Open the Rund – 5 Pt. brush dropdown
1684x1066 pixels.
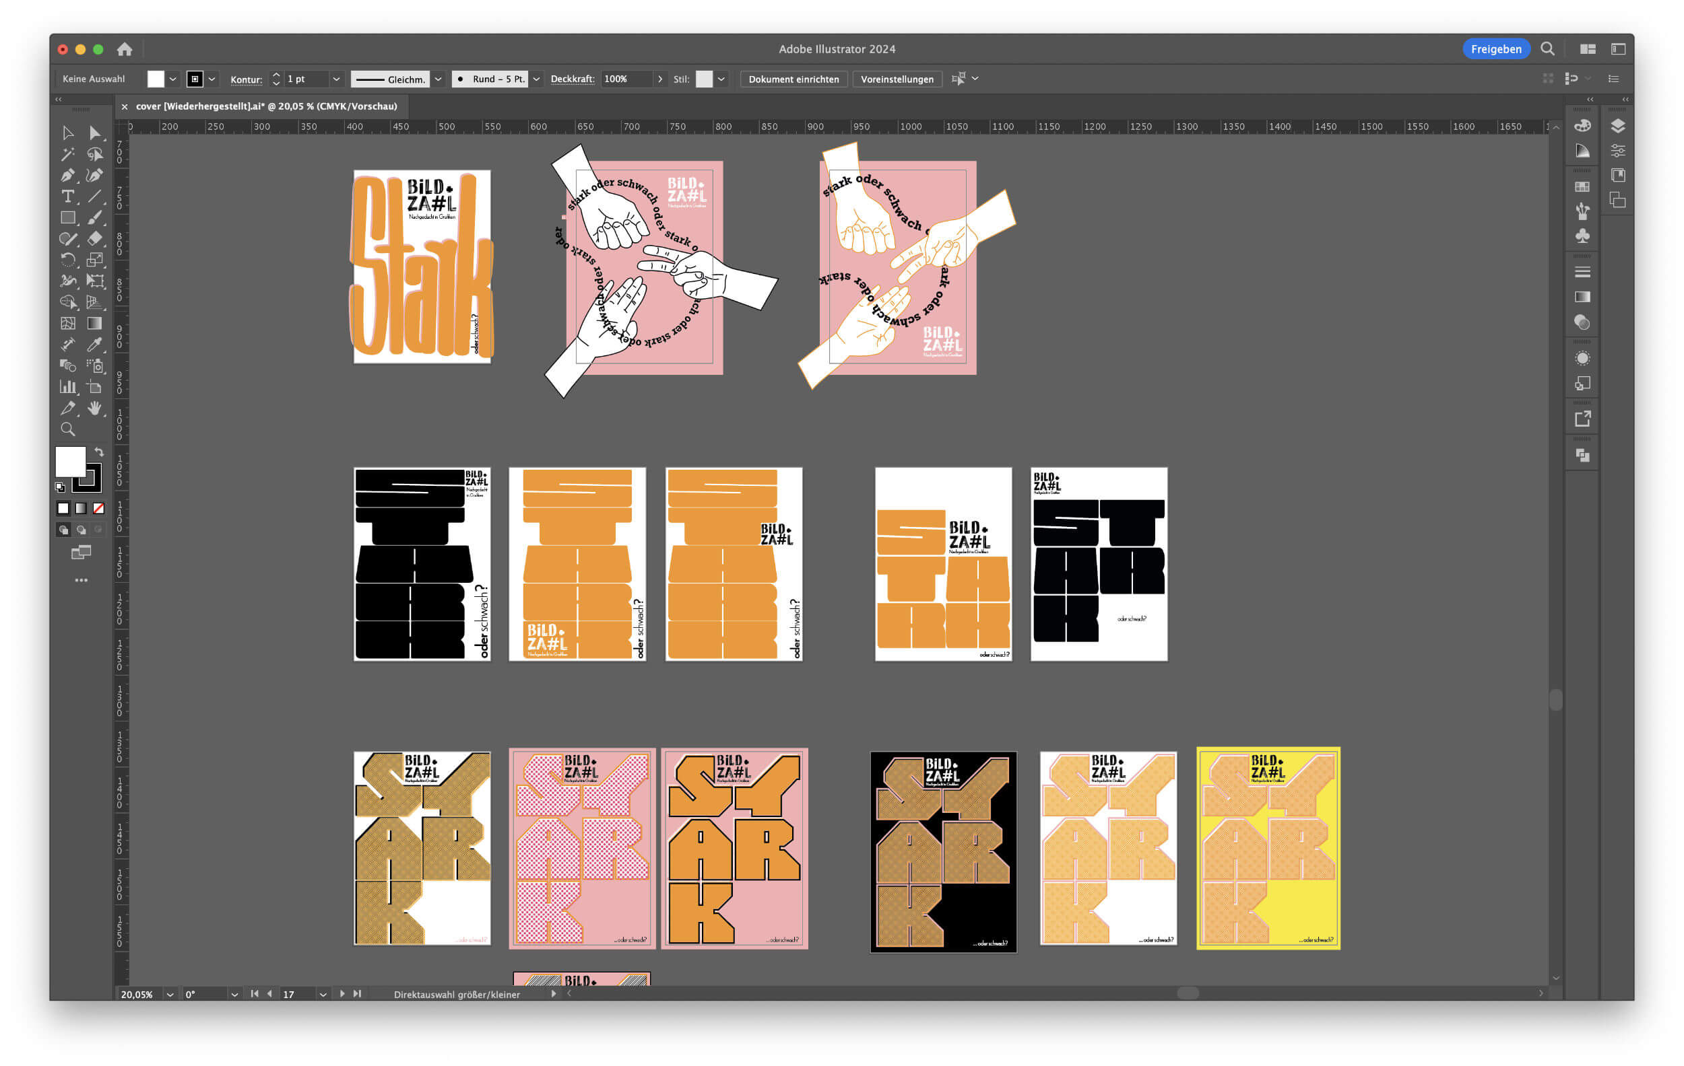tap(536, 79)
